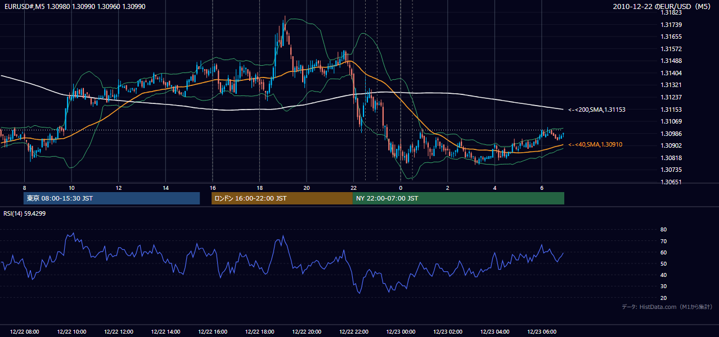This screenshot has height=337, width=719.
Task: Click the 12/23 04:00 bottom time label
Action: [x=495, y=332]
